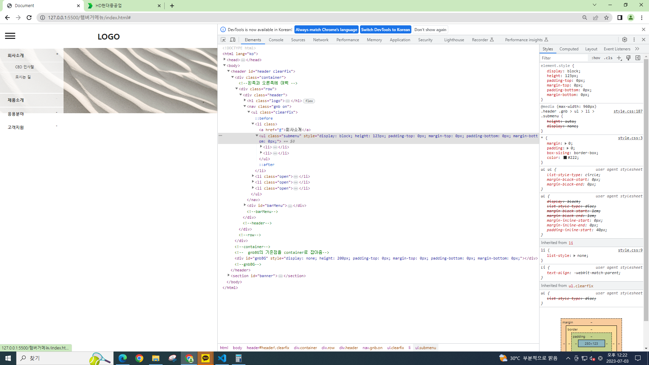Viewport: 649px width, 365px height.
Task: Expand the section#banner element node
Action: click(229, 275)
